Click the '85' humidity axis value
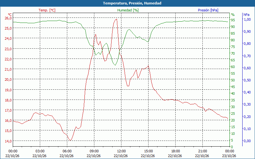This screenshot has width=255, height=159. (x=233, y=33)
